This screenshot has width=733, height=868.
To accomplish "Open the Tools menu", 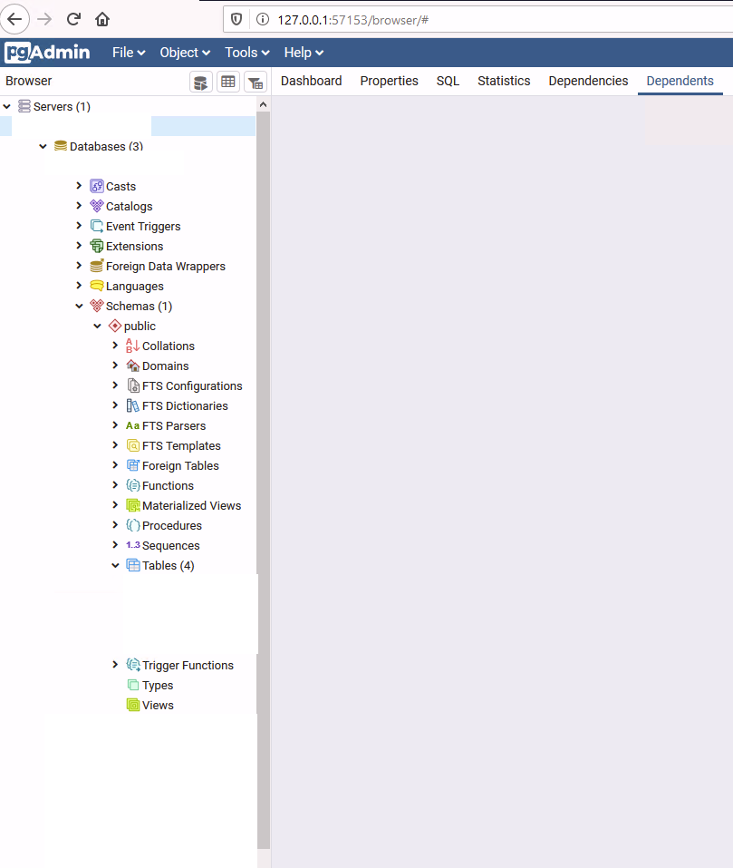I will click(246, 53).
